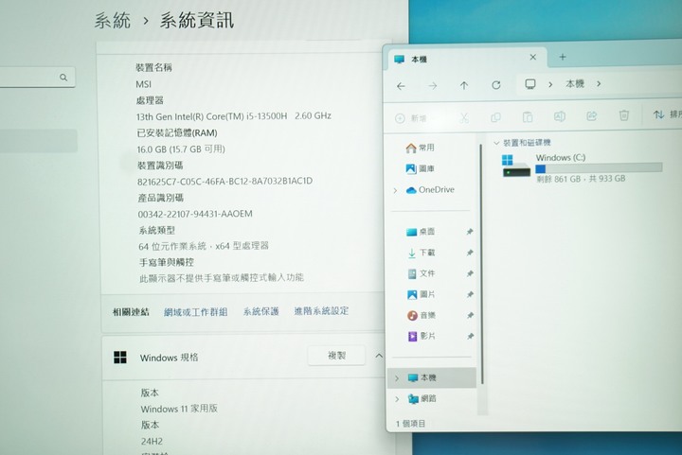Click the sidebar scrollbar in File Explorer
682x455 pixels.
pyautogui.click(x=481, y=264)
